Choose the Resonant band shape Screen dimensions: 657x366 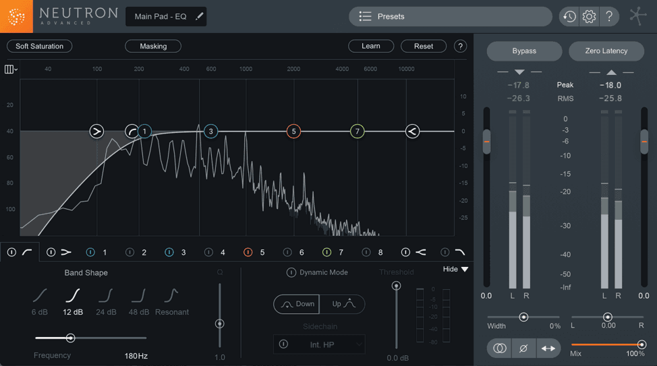(x=172, y=301)
